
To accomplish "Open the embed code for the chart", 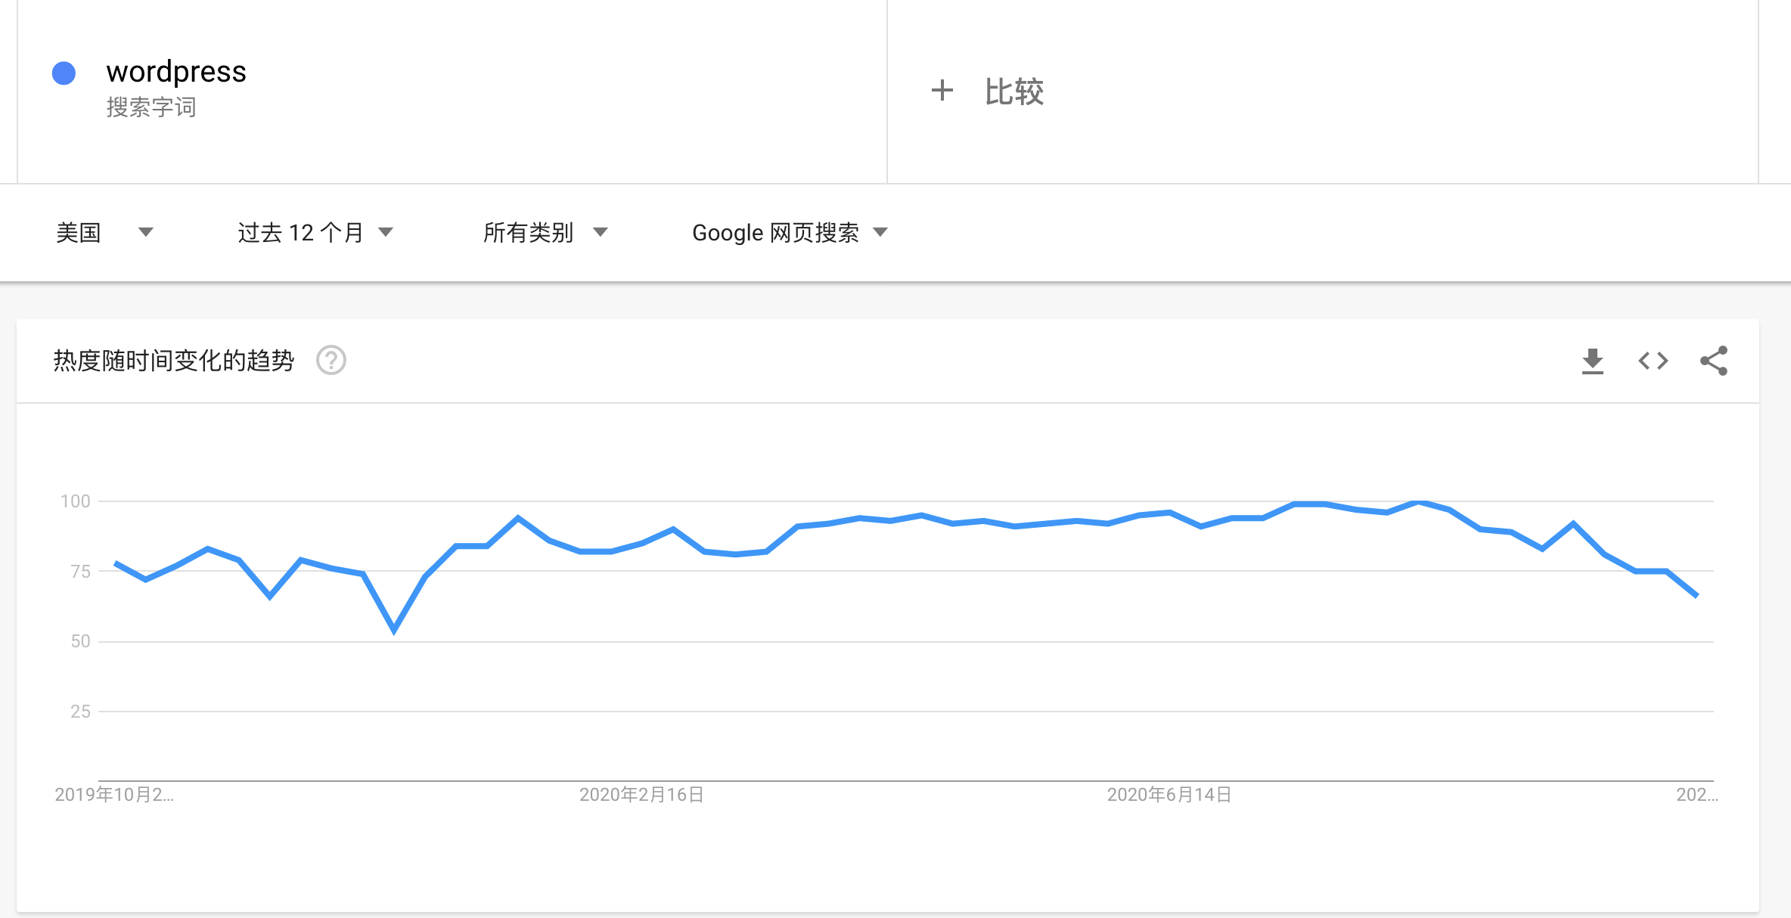I will tap(1653, 361).
